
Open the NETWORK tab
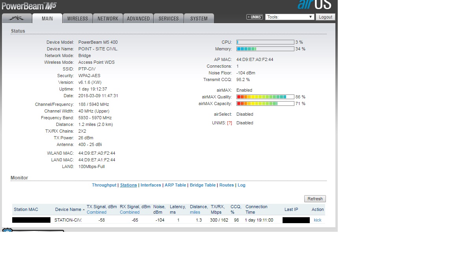pyautogui.click(x=108, y=18)
